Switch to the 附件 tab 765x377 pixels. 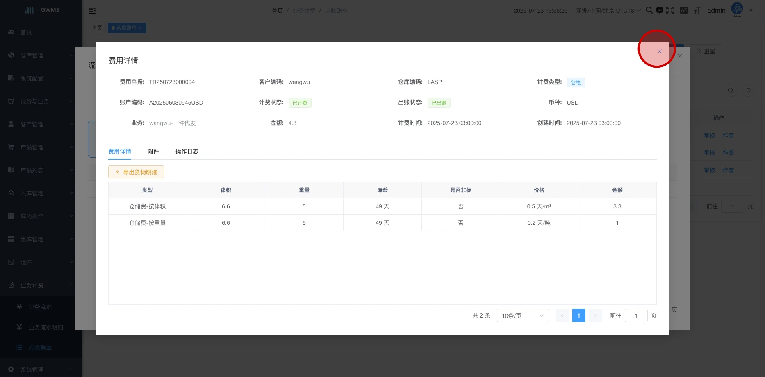(153, 151)
